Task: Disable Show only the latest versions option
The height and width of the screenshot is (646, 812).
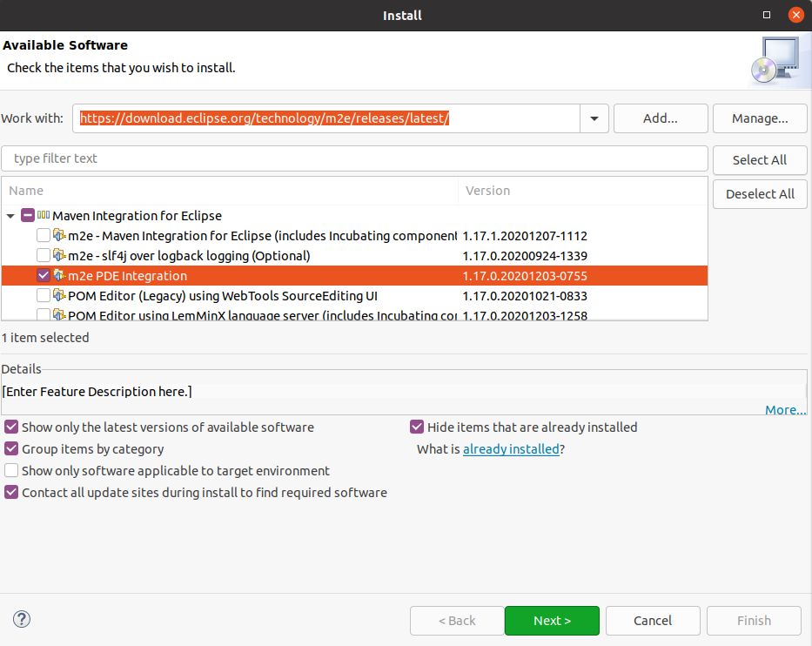Action: click(11, 427)
